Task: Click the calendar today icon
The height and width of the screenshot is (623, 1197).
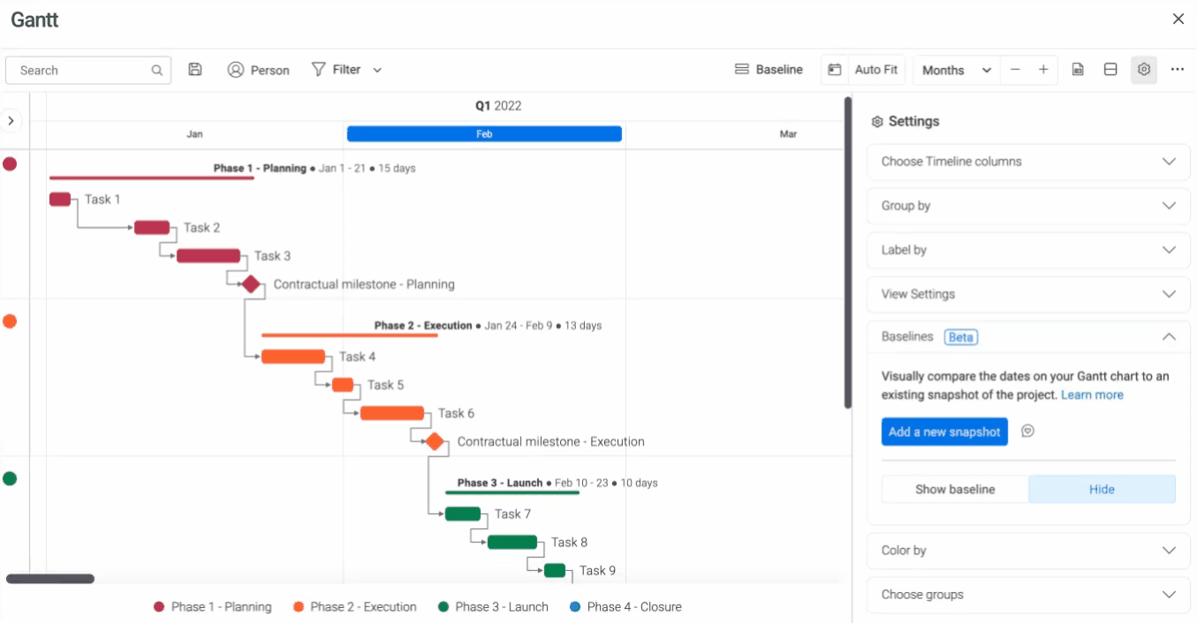Action: (834, 70)
